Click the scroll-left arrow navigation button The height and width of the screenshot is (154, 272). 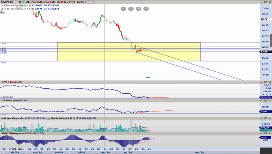coord(123,9)
